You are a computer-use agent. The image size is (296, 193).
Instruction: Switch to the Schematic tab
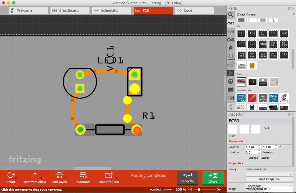(112, 10)
